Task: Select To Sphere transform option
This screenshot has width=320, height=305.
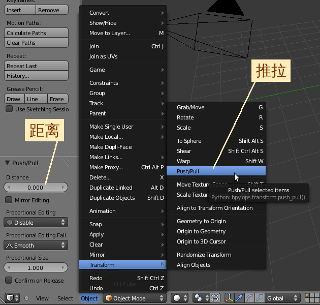Action: pyautogui.click(x=216, y=141)
